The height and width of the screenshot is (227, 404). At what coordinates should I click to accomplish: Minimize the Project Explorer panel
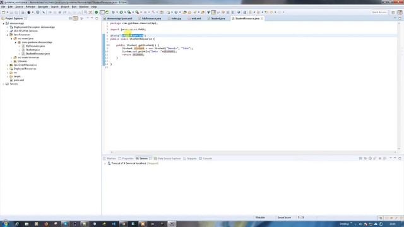point(92,18)
